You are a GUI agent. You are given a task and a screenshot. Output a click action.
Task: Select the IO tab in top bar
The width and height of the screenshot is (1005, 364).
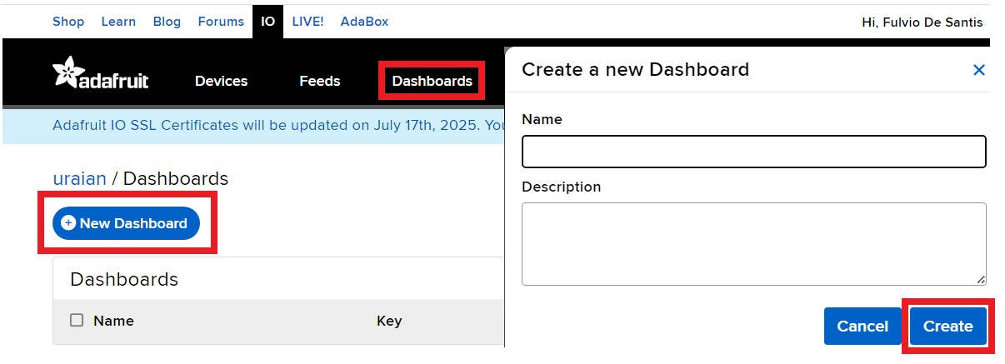pyautogui.click(x=267, y=22)
